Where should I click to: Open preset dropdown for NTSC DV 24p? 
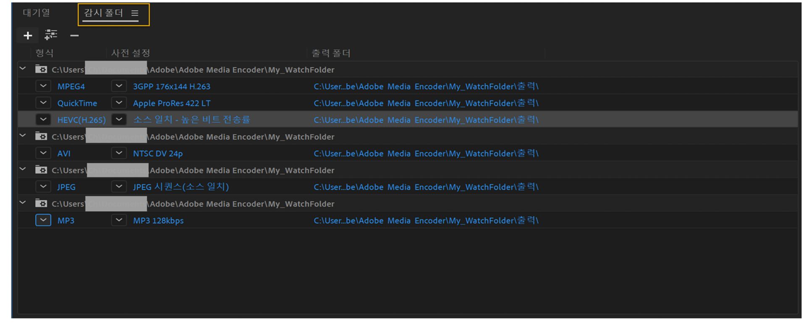(119, 153)
